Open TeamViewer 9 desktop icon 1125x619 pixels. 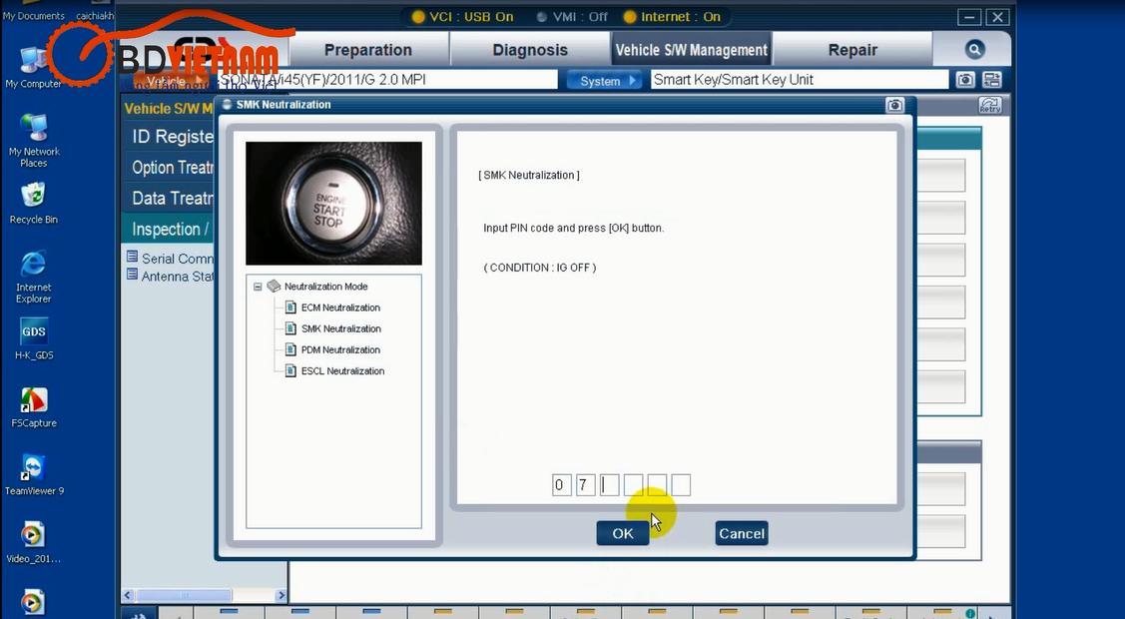click(x=34, y=475)
